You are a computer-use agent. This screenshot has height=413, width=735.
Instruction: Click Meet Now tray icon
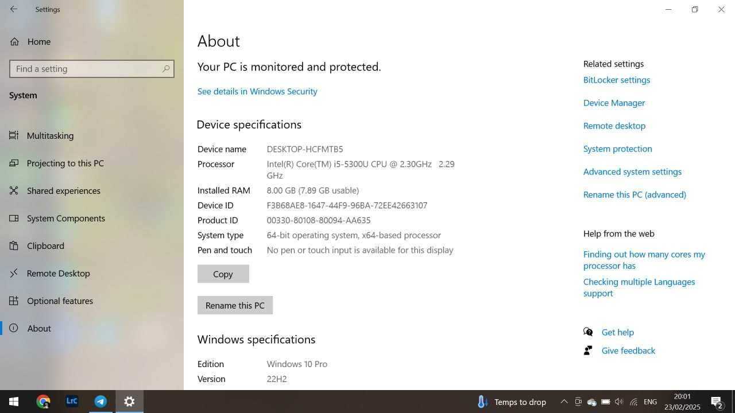578,402
